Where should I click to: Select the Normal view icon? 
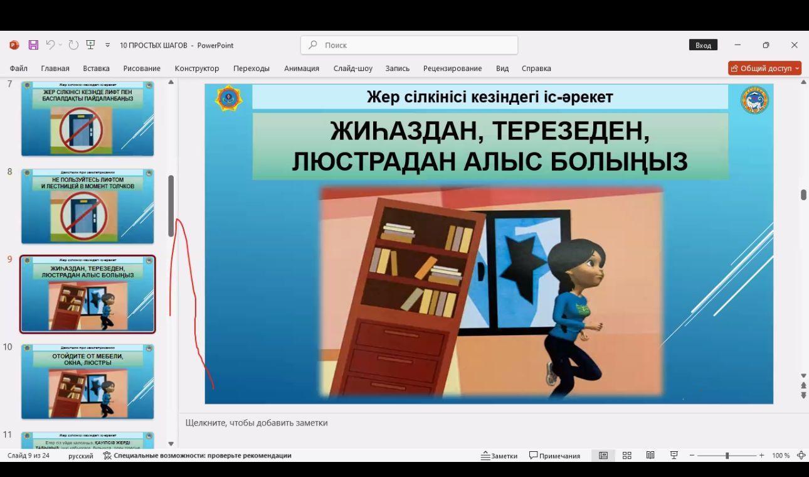[603, 455]
